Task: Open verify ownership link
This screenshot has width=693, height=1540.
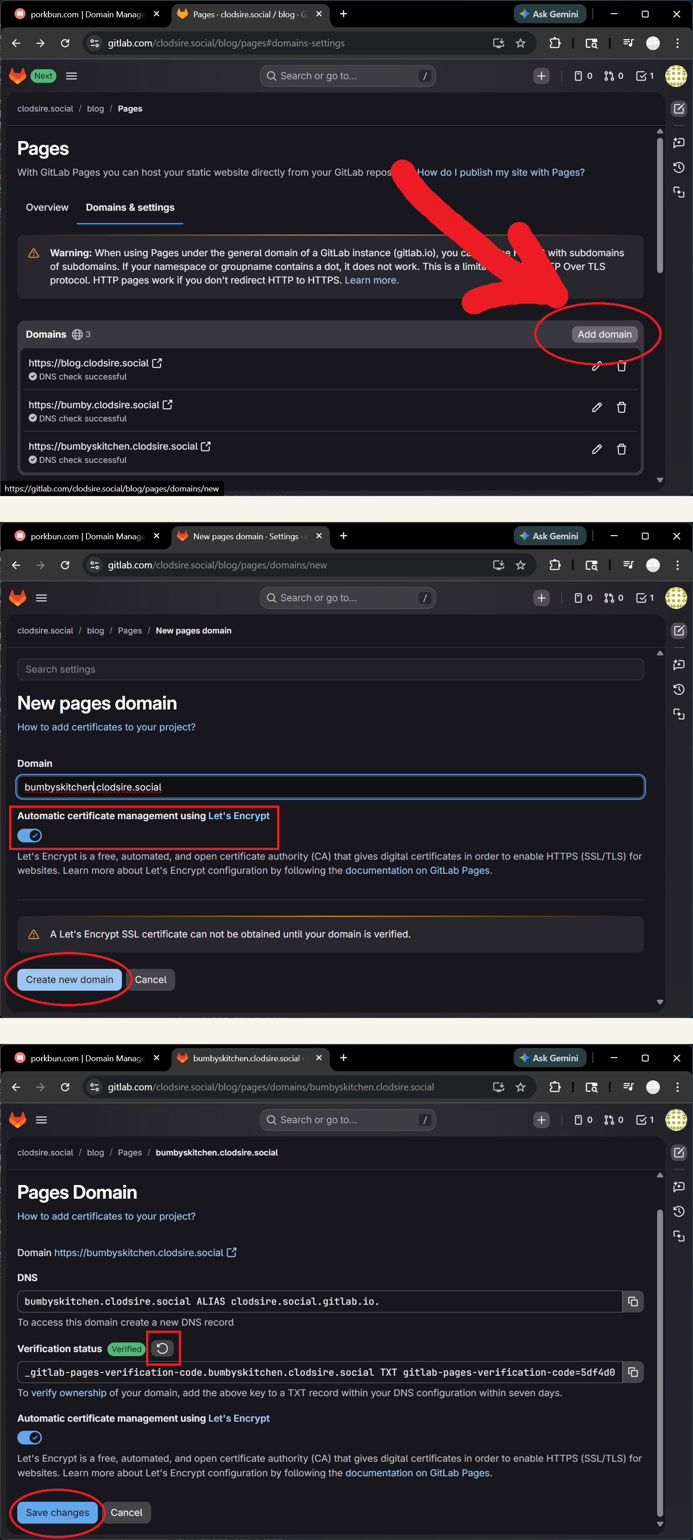Action: pyautogui.click(x=69, y=1393)
